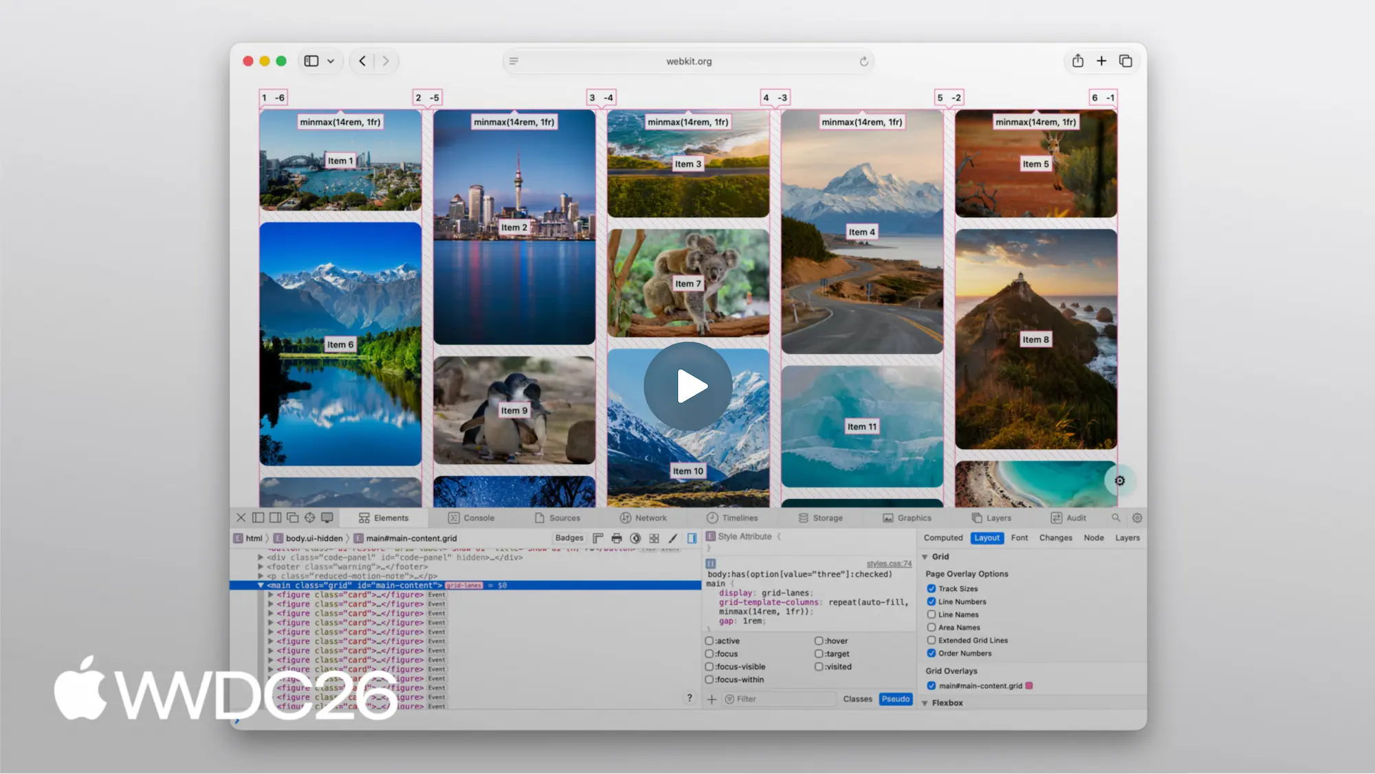Reload the webkit.org page

pos(863,61)
